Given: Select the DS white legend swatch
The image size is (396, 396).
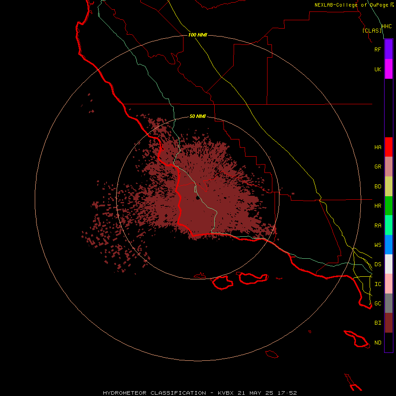Looking at the screenshot, I should coord(389,264).
